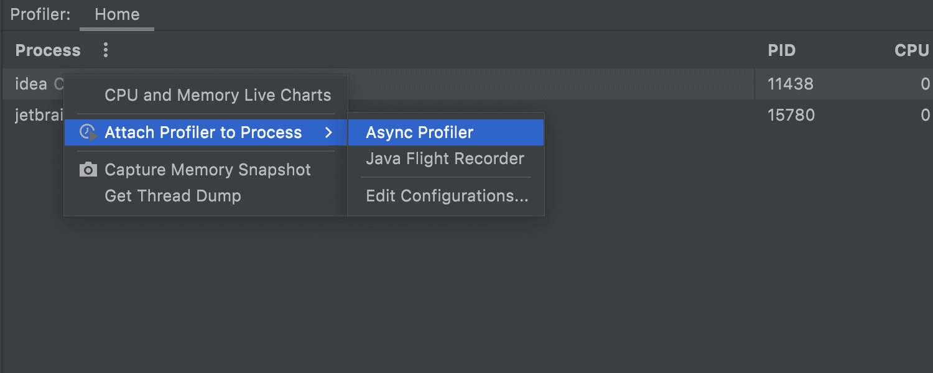Select the jetbrains process row
This screenshot has height=373, width=933.
click(466, 115)
